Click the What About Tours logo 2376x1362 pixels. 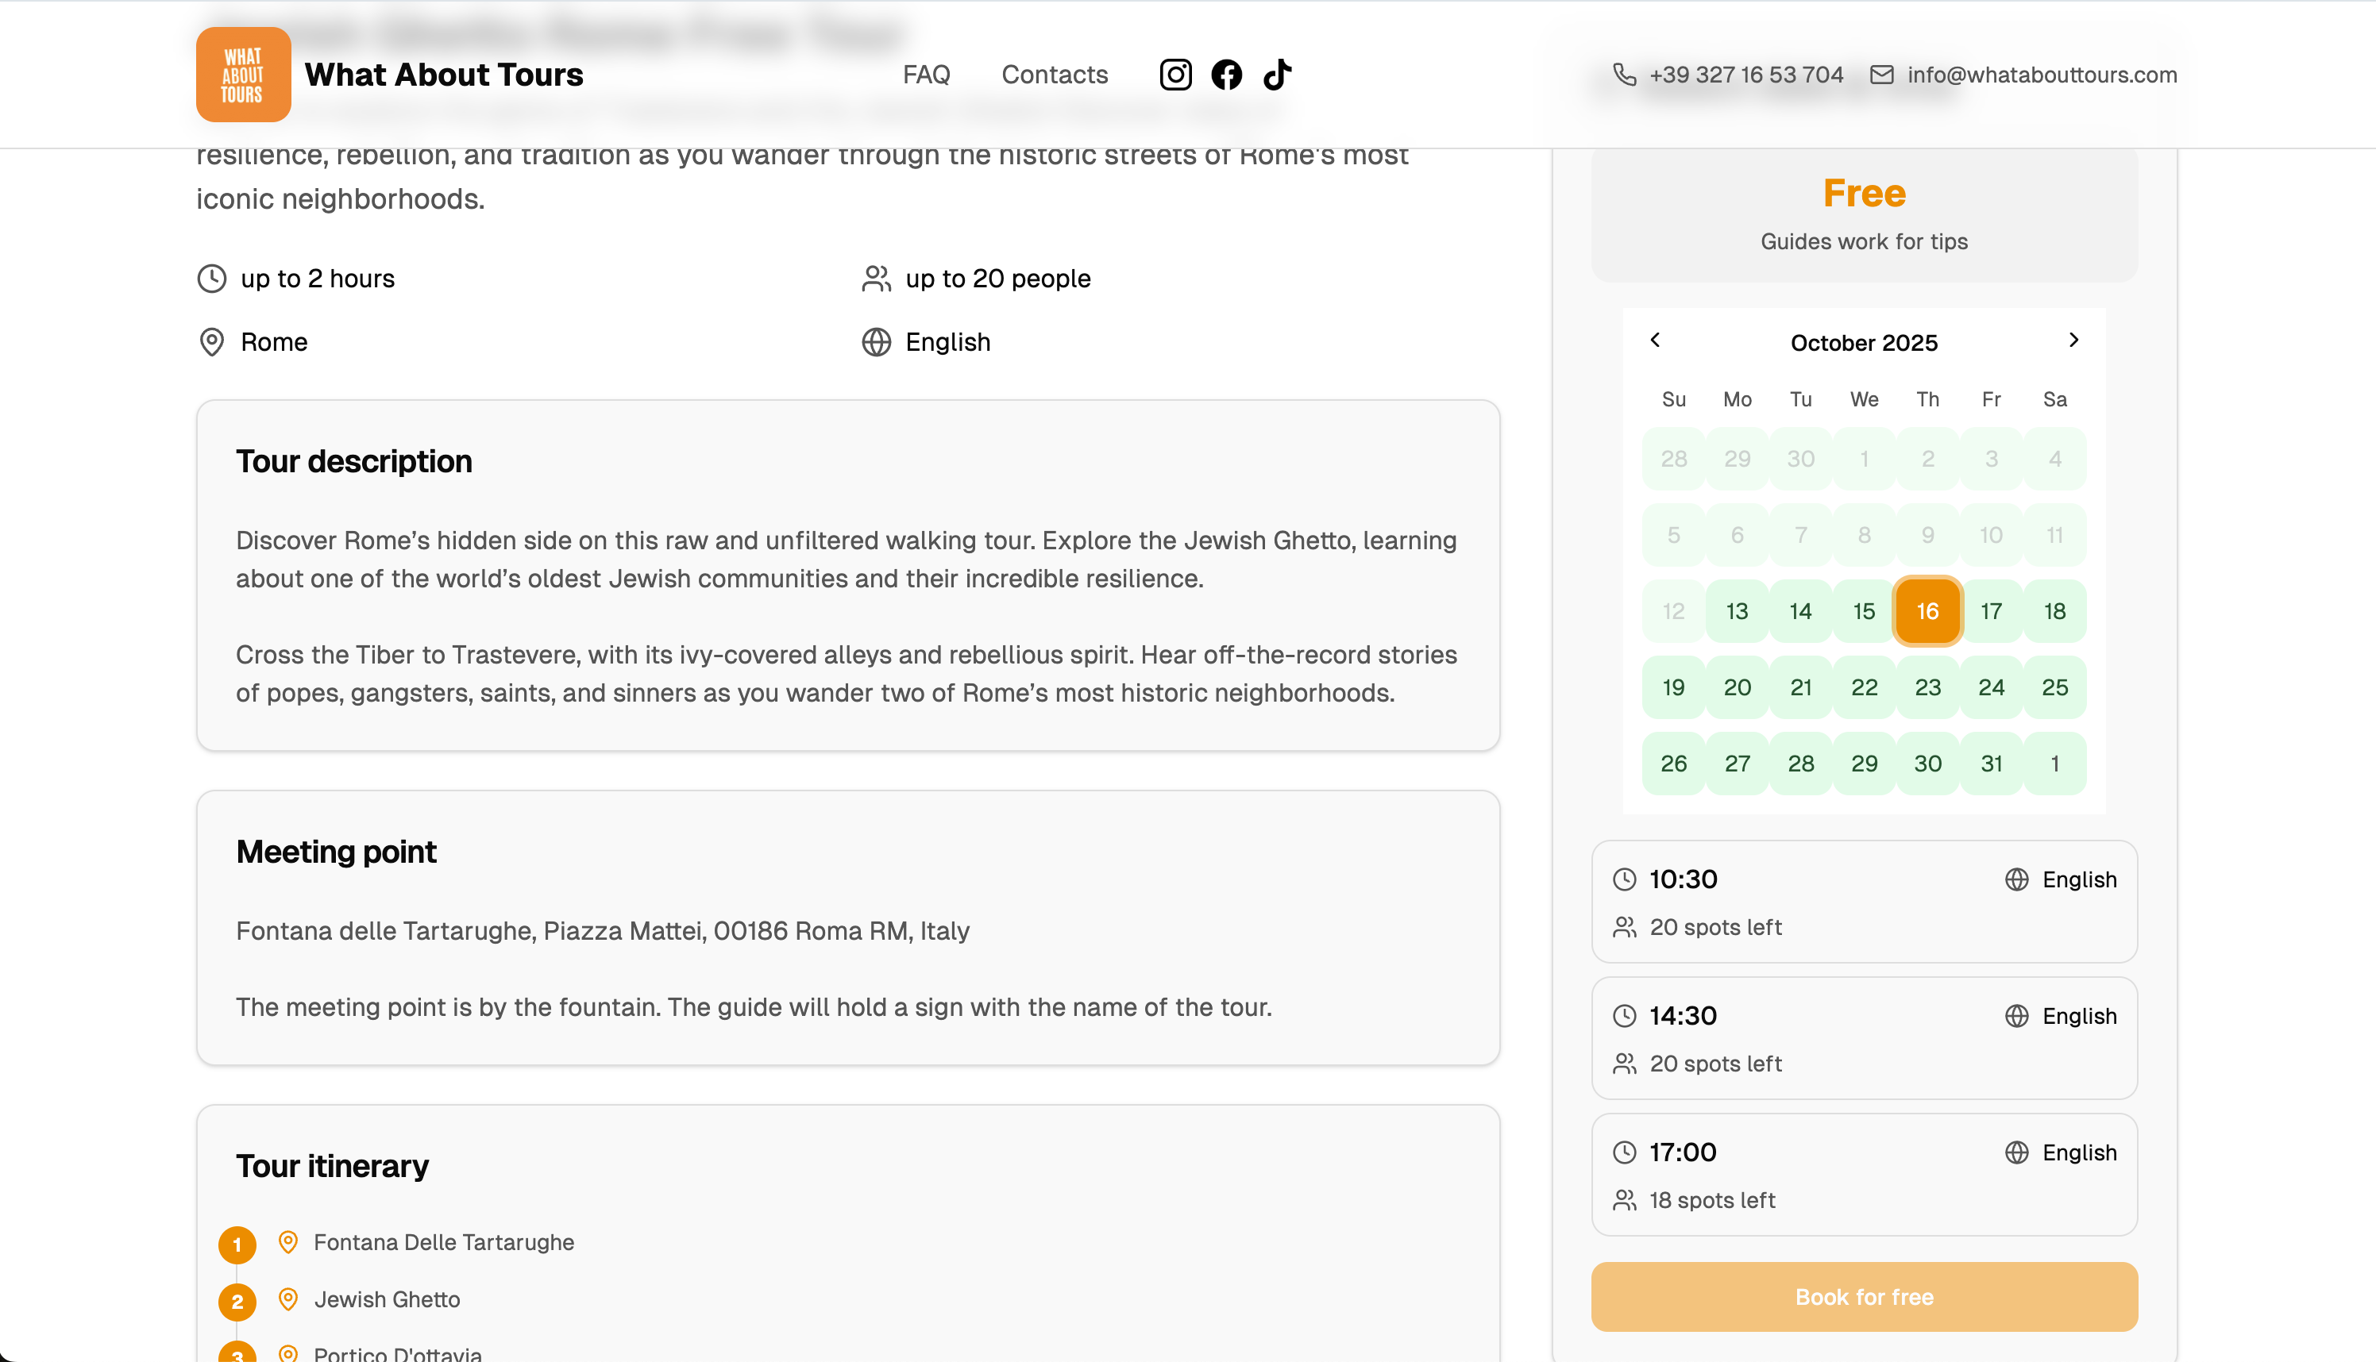tap(243, 75)
